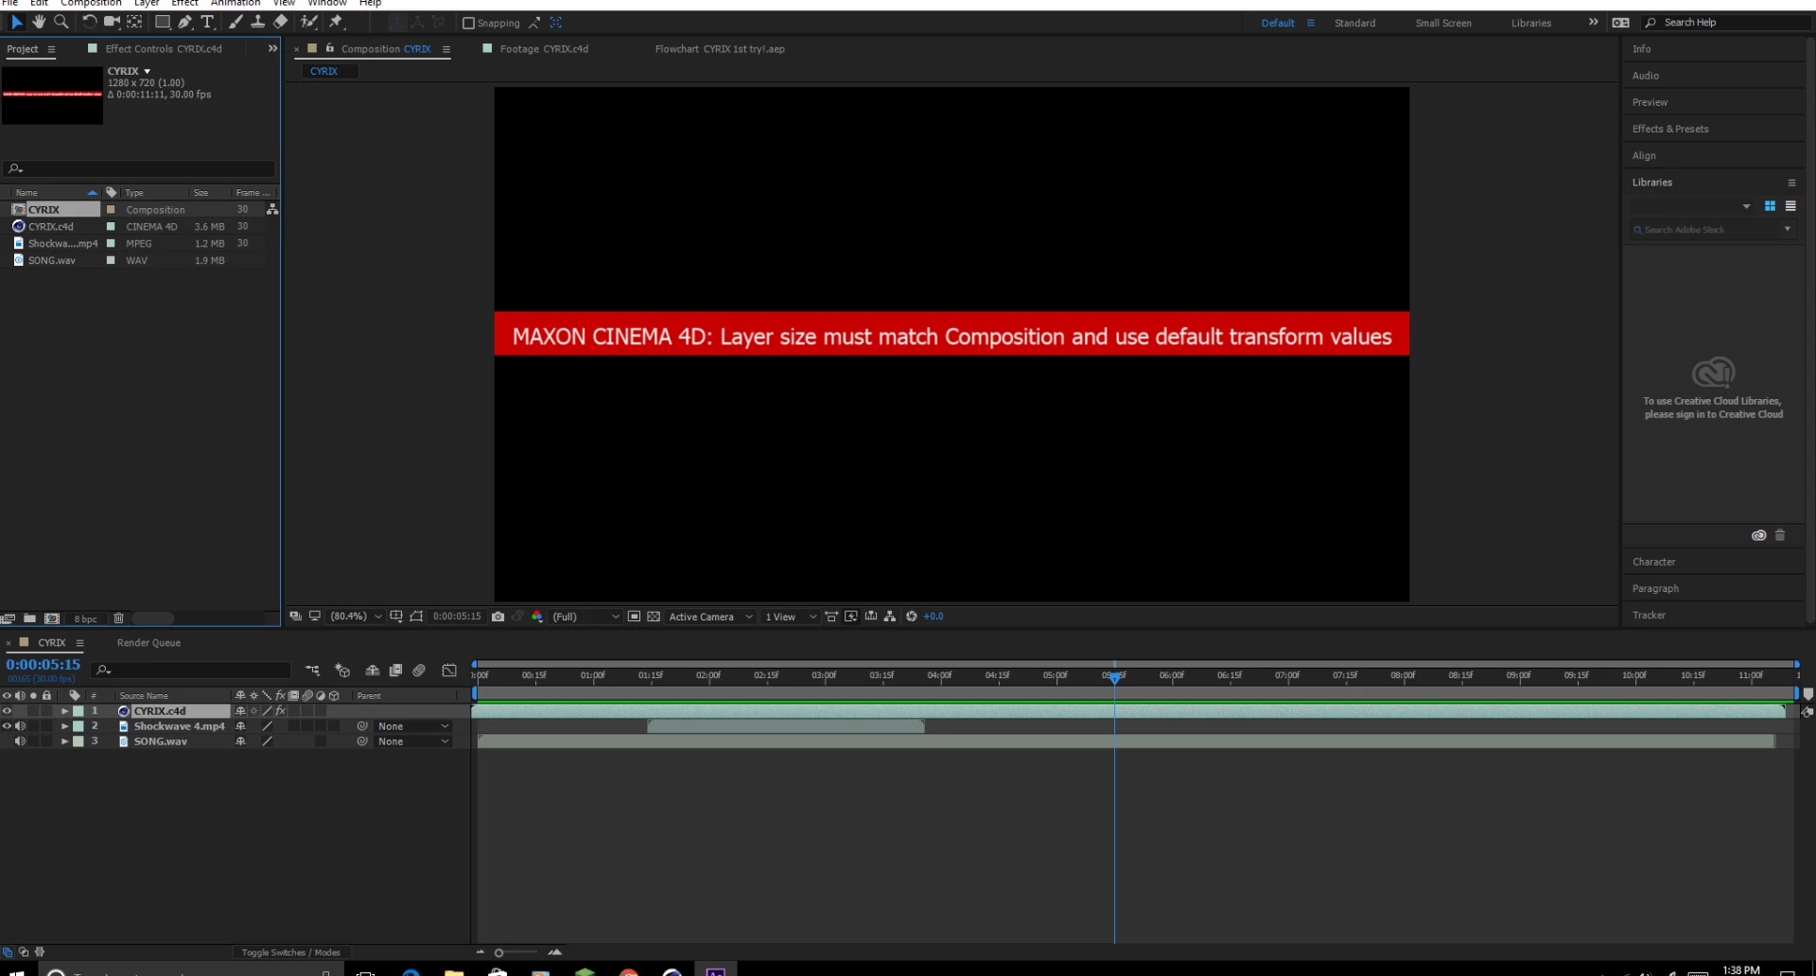Open the Animation menu
1816x976 pixels.
pos(236,4)
